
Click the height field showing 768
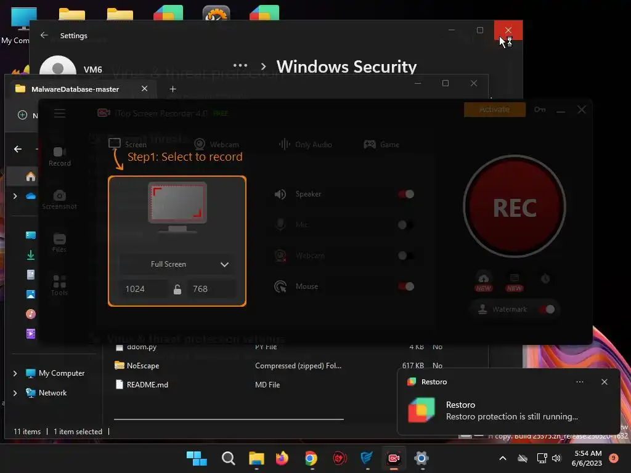coord(211,289)
